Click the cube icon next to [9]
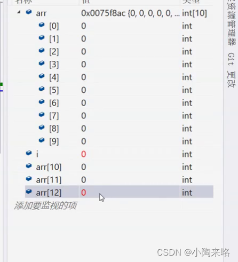The height and width of the screenshot is (262, 238). [x=42, y=140]
